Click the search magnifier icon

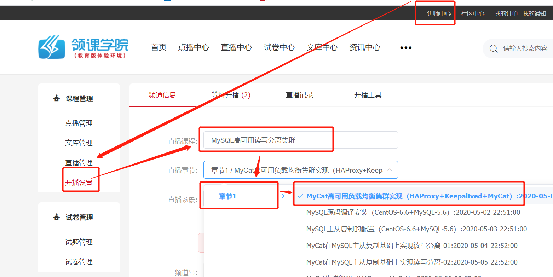(494, 48)
